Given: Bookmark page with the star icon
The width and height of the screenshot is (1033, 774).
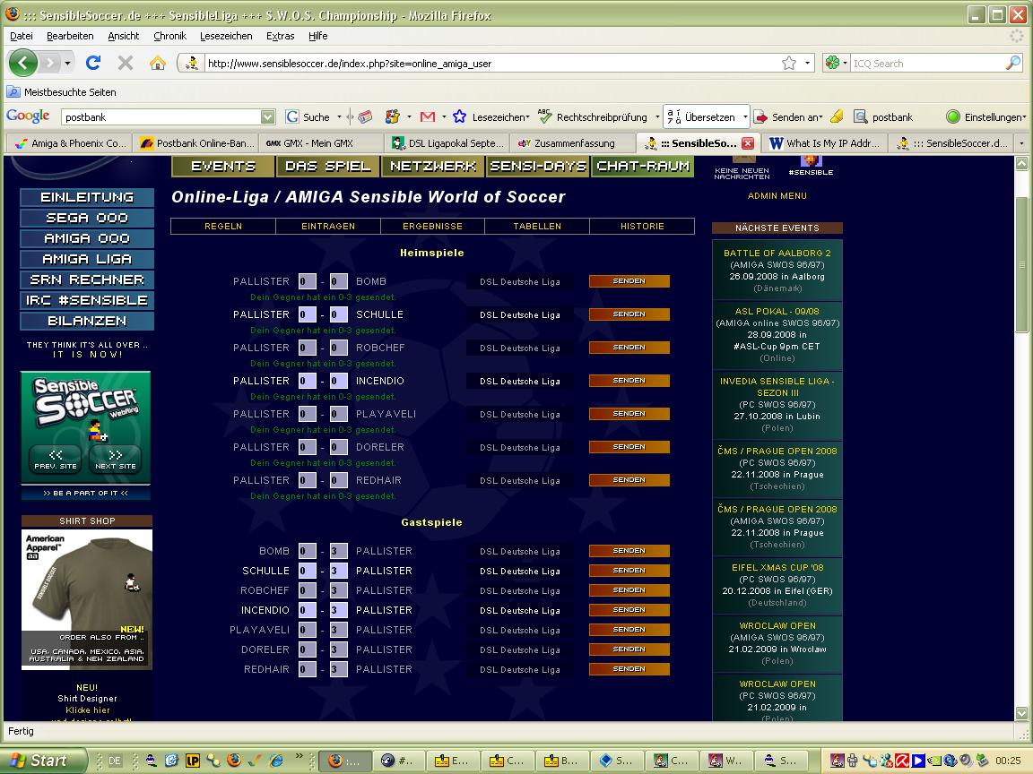Looking at the screenshot, I should click(x=788, y=63).
